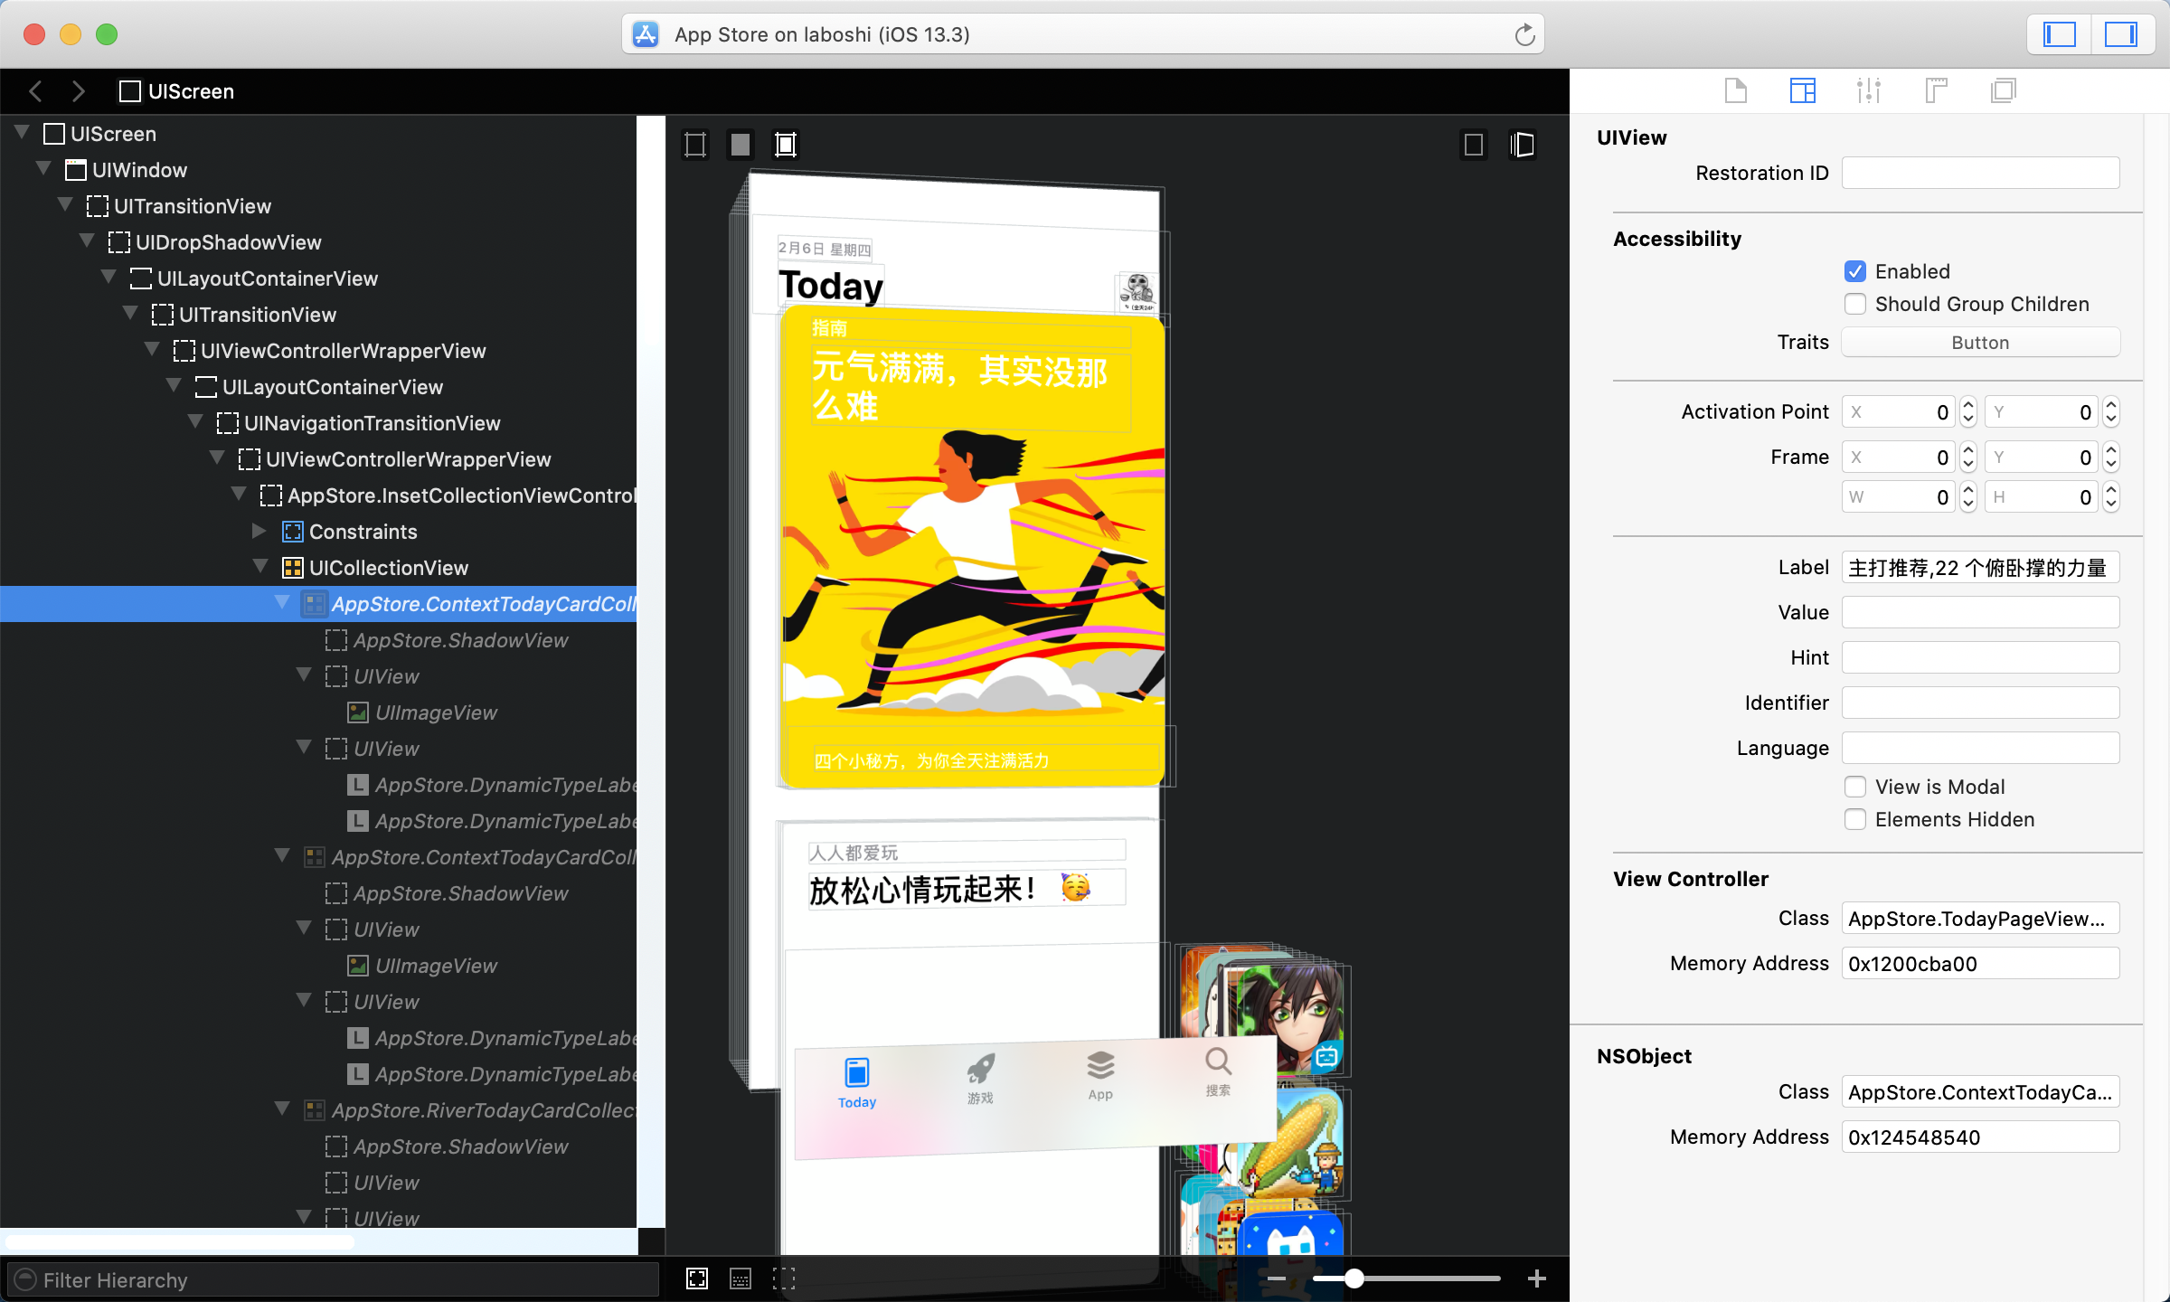Switch to the layout inspector tab icon
The image size is (2170, 1302).
(1802, 90)
